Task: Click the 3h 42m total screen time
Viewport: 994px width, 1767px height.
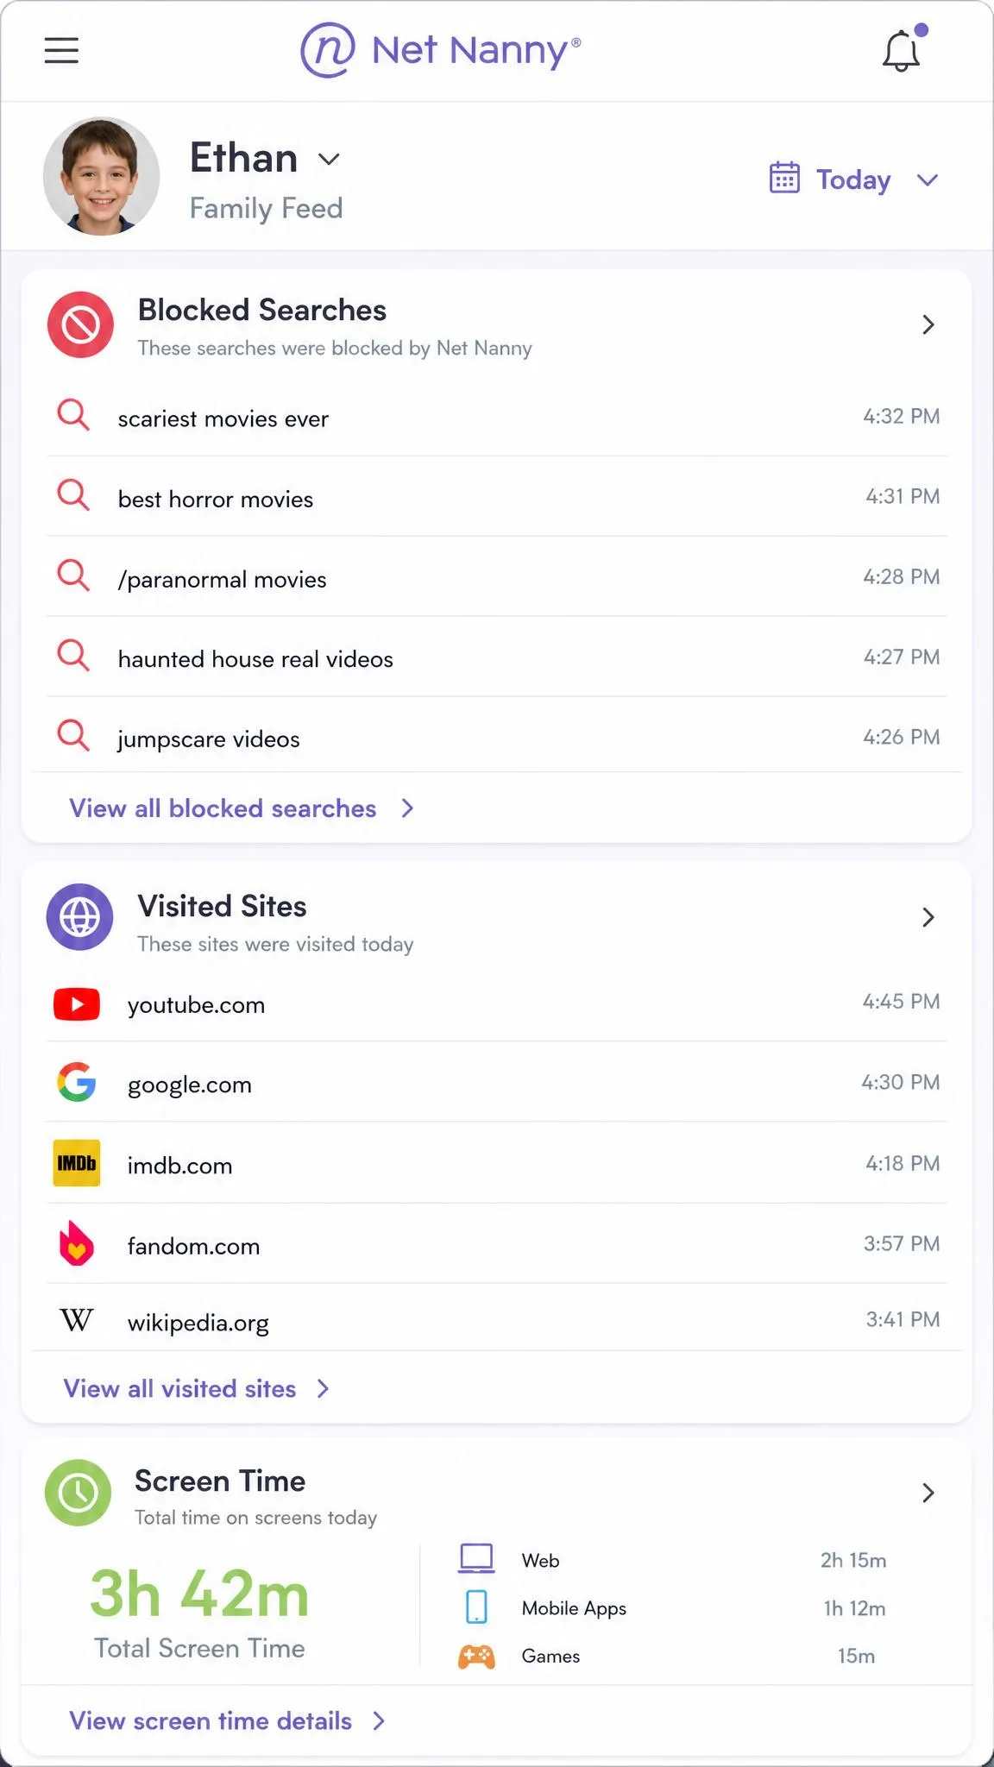Action: point(199,1594)
